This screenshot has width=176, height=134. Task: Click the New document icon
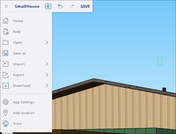pyautogui.click(x=6, y=32)
